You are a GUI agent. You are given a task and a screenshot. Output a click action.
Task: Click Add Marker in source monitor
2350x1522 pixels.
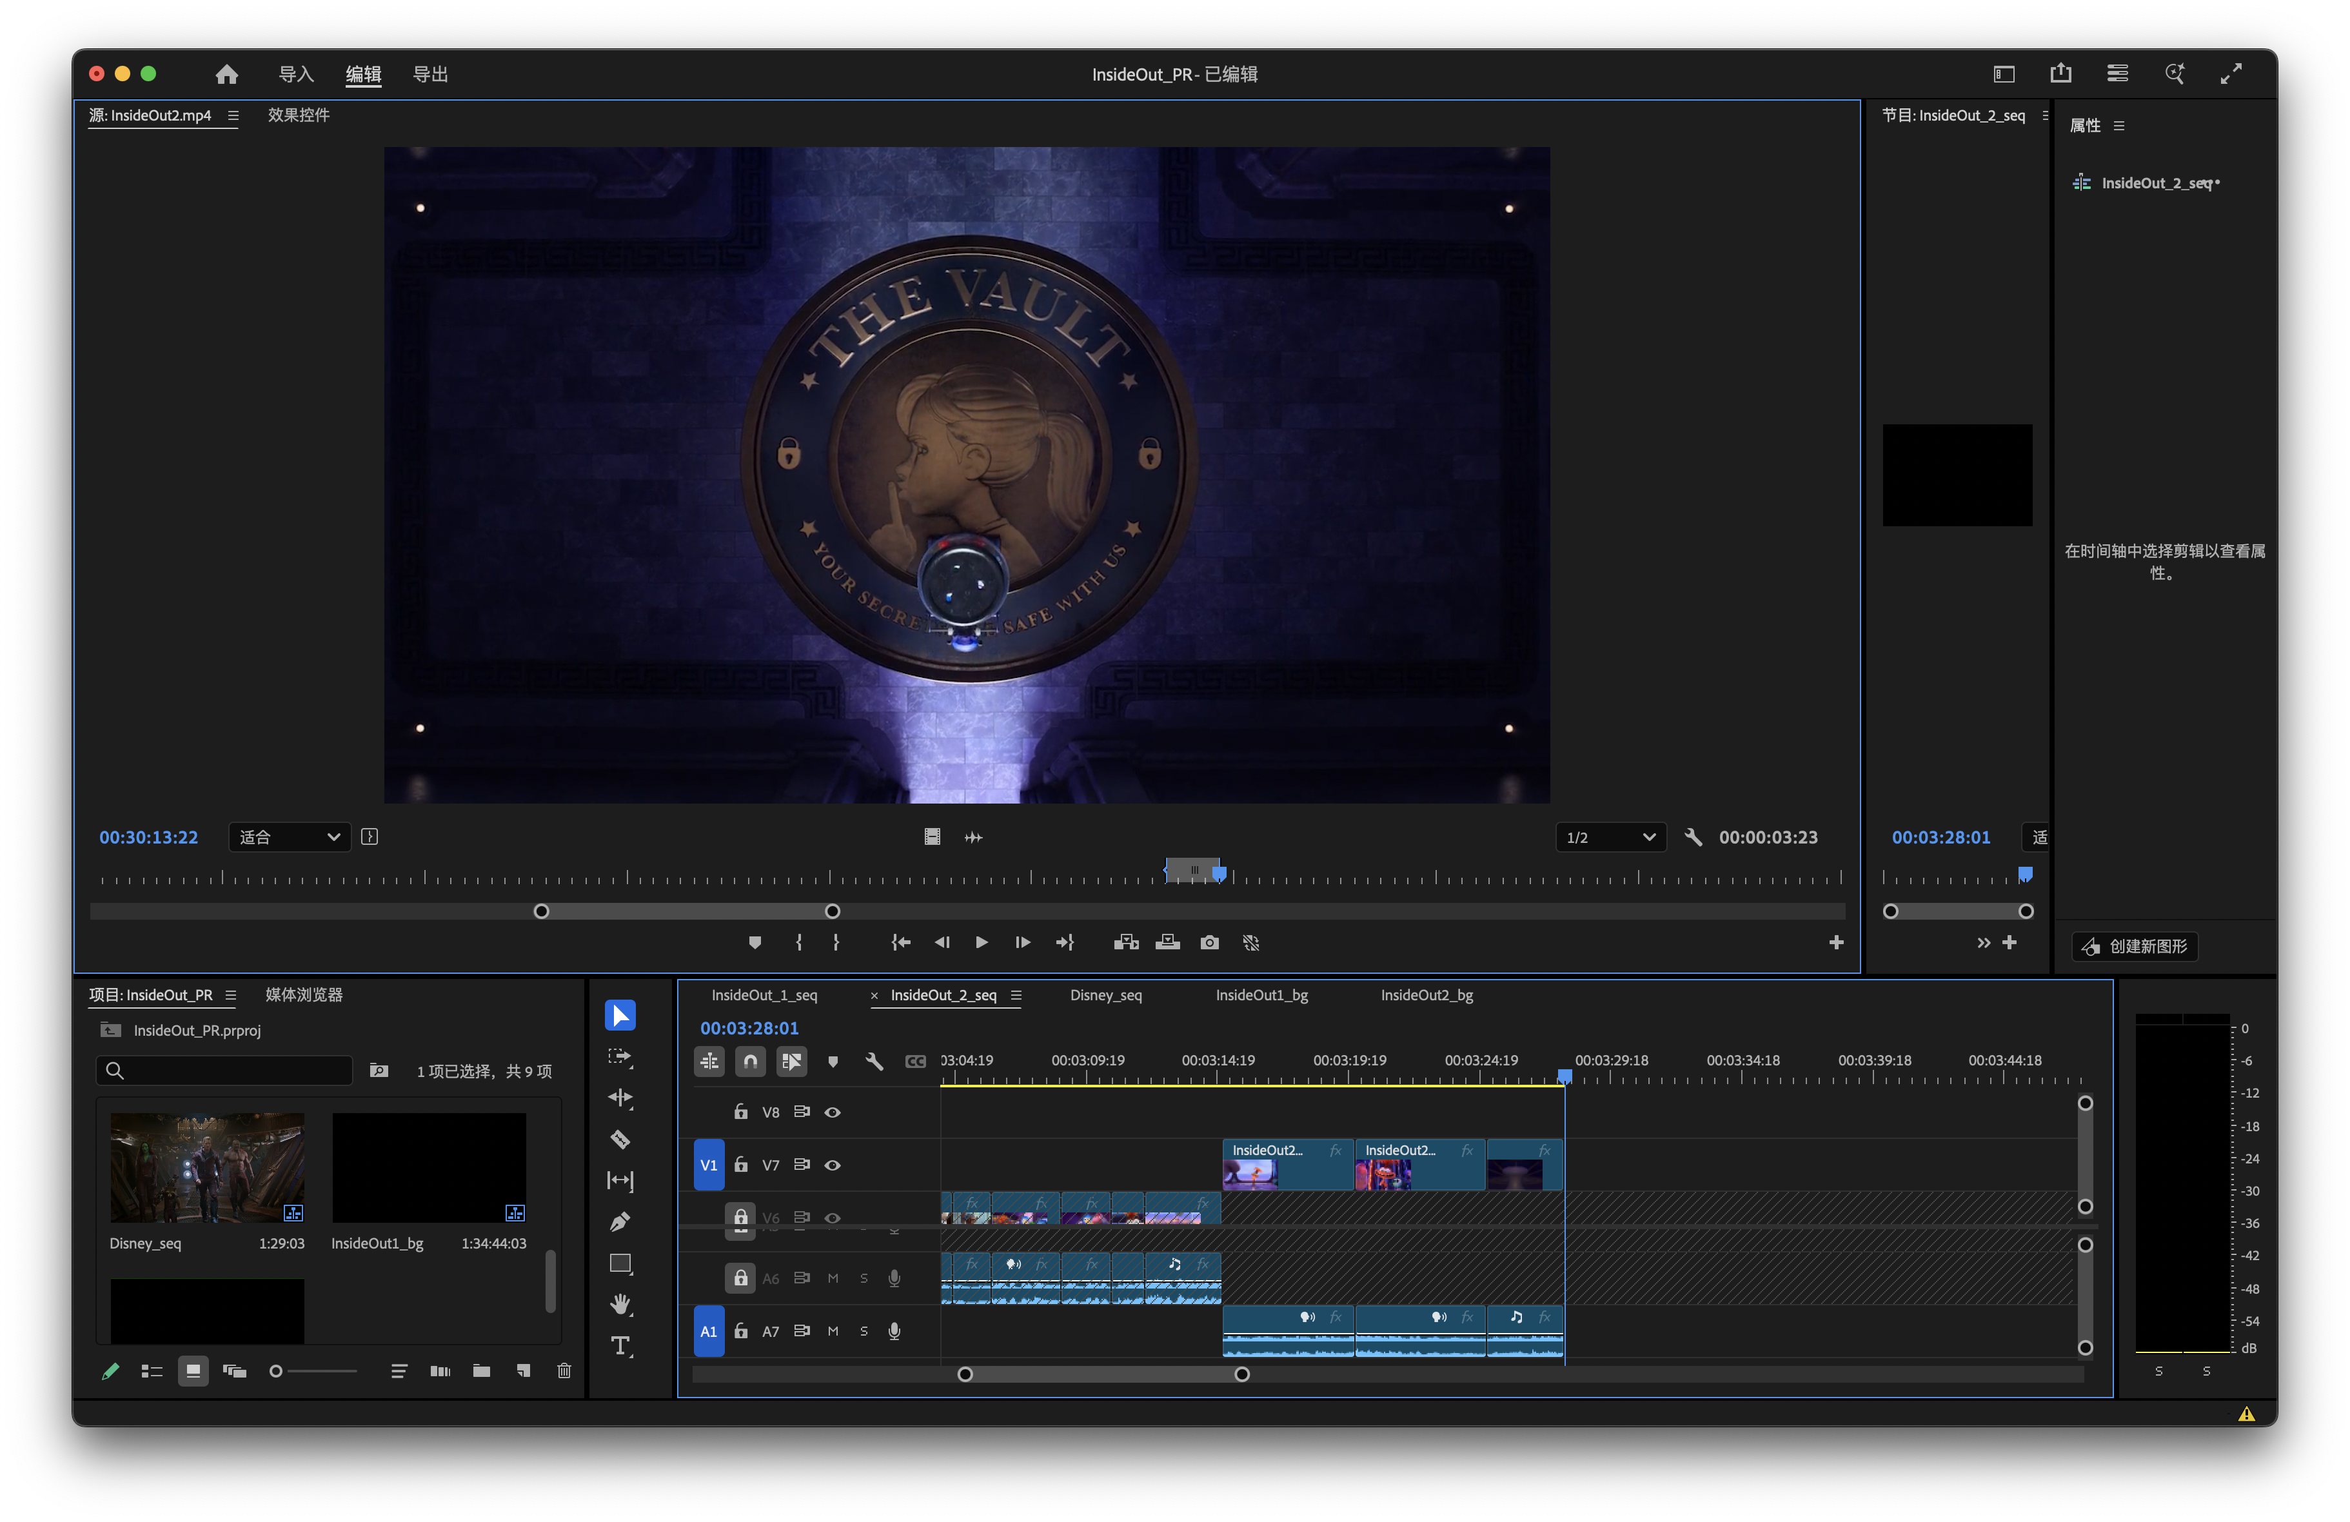[x=755, y=942]
